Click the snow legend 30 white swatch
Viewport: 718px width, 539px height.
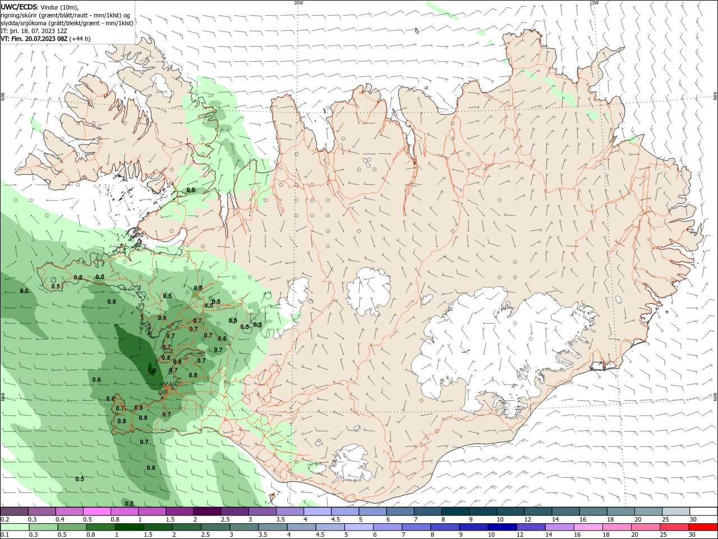pyautogui.click(x=703, y=511)
